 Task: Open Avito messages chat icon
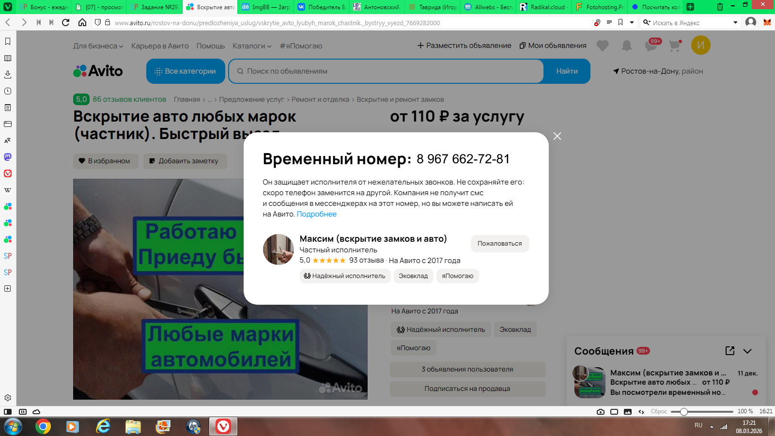click(x=652, y=45)
